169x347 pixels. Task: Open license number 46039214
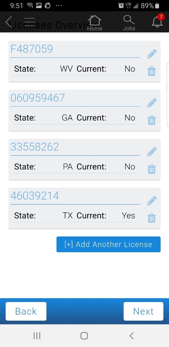(x=35, y=196)
